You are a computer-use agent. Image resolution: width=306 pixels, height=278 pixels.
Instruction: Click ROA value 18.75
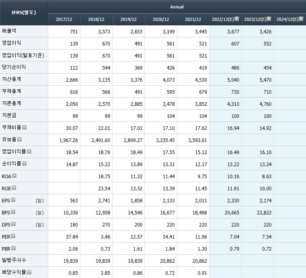pos(104,177)
